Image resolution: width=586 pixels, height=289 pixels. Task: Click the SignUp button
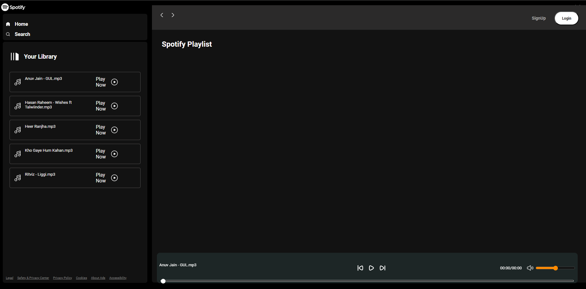[x=539, y=18]
